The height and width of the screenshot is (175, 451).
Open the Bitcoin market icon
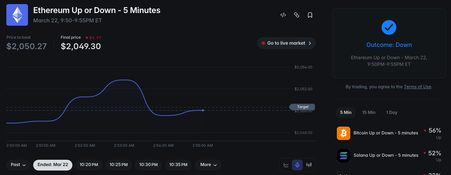(x=344, y=133)
